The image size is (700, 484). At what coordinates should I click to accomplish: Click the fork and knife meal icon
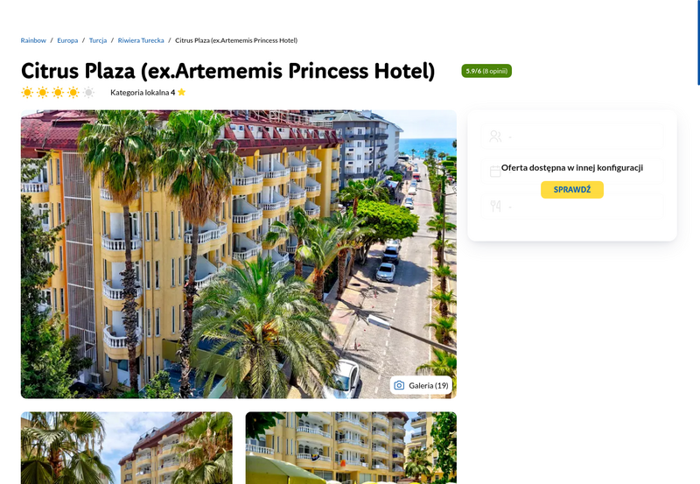point(495,207)
